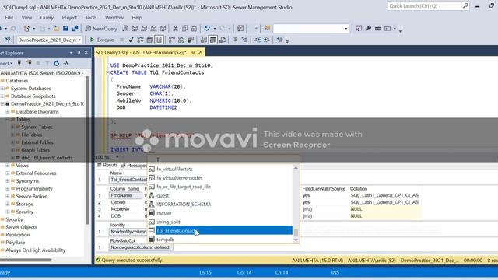Screen dimensions: 498x280
Task: Click the Parse checkmark icon
Action: point(131,40)
